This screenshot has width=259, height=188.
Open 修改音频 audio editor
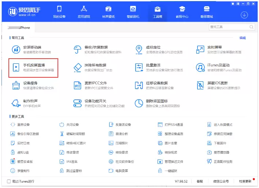pos(69,152)
